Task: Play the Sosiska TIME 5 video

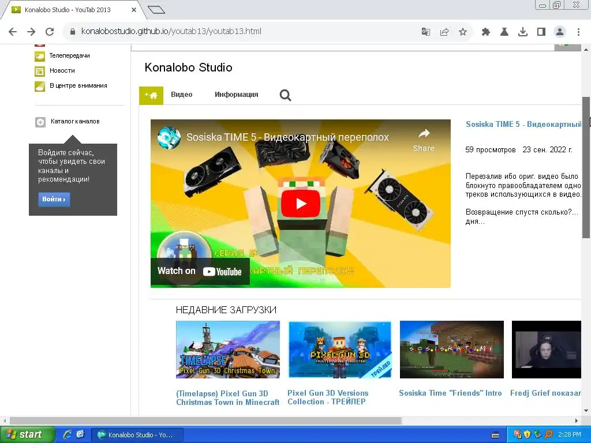Action: pyautogui.click(x=300, y=204)
